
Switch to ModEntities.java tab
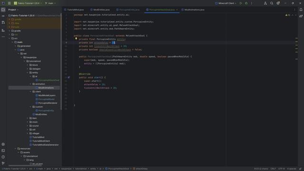click(100, 9)
